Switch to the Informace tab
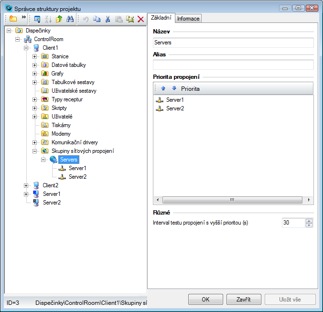The height and width of the screenshot is (312, 323). tap(188, 18)
